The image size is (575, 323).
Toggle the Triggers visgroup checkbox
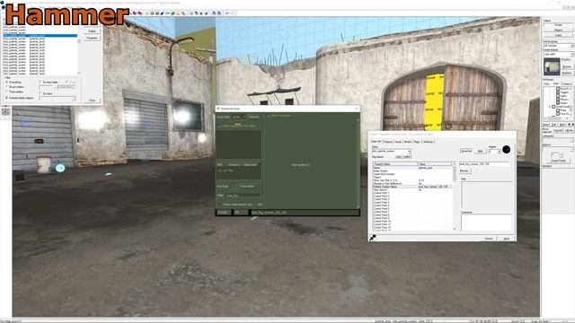(558, 92)
